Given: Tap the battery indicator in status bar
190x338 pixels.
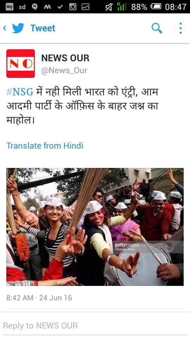Looking at the screenshot, I should 156,7.
